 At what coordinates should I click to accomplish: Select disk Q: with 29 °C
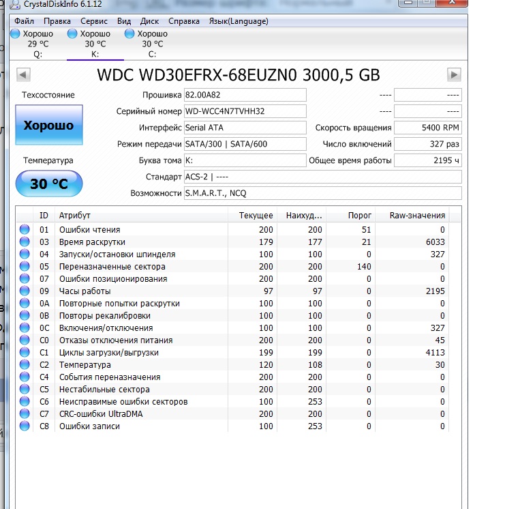pos(37,44)
